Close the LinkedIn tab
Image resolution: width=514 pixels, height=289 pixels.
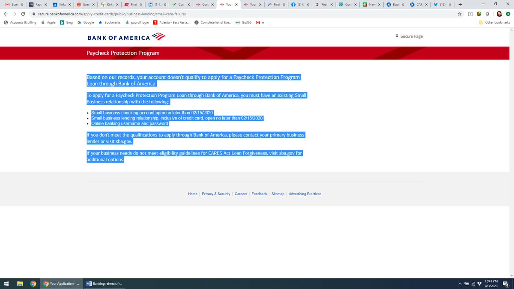click(165, 5)
